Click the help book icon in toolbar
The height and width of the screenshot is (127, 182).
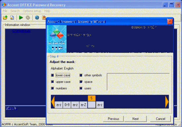tap(44, 18)
